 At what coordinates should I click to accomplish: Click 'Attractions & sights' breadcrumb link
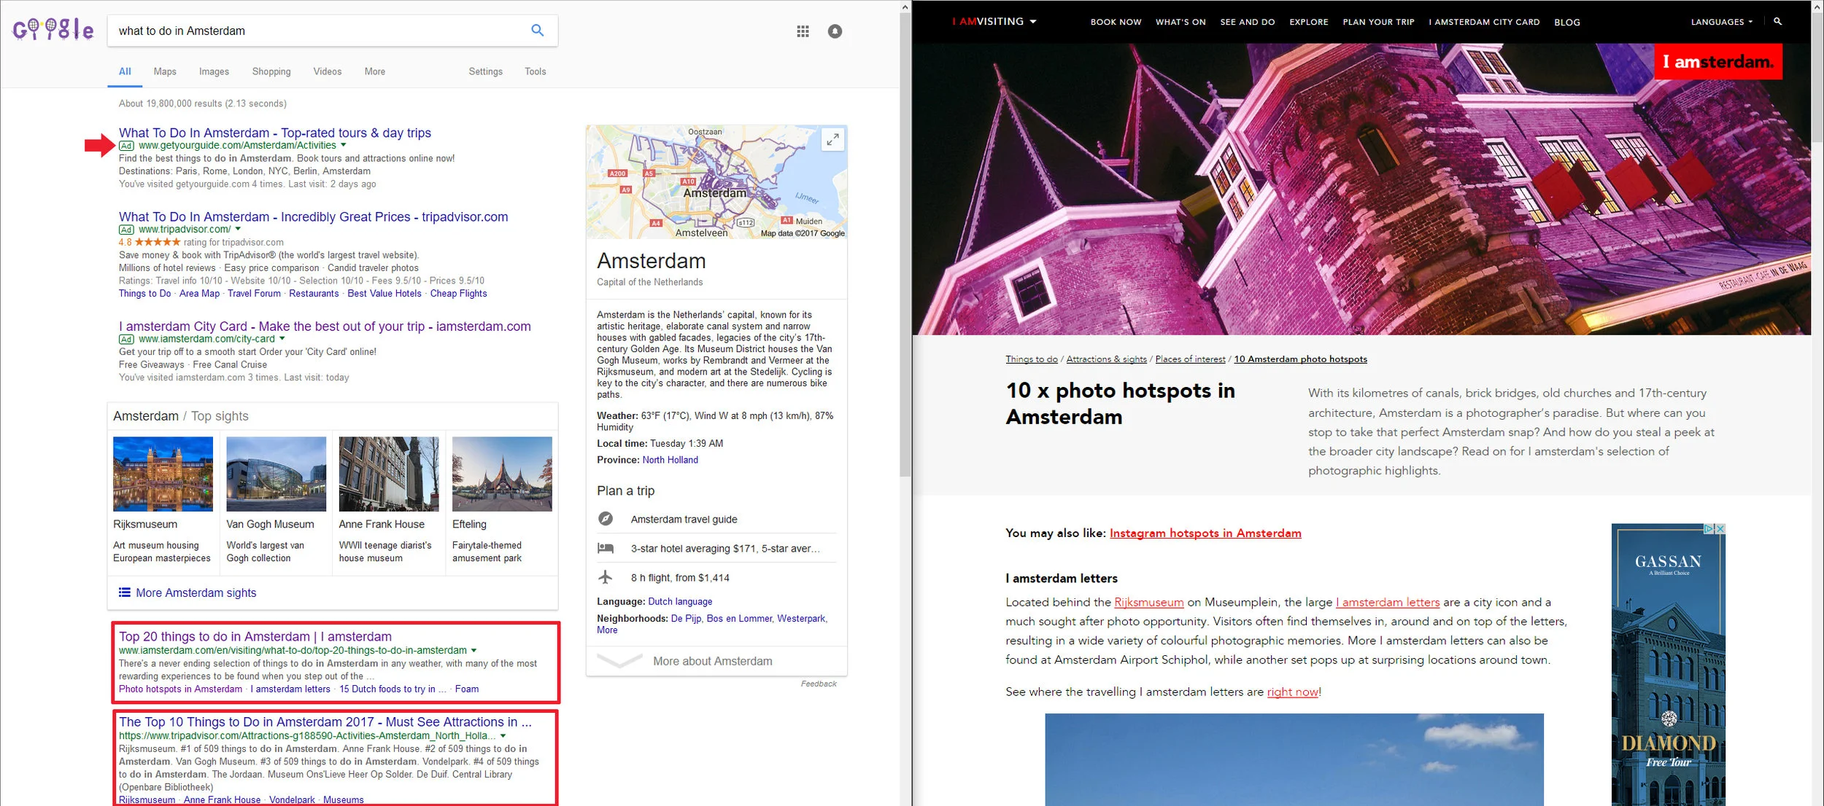click(x=1106, y=359)
